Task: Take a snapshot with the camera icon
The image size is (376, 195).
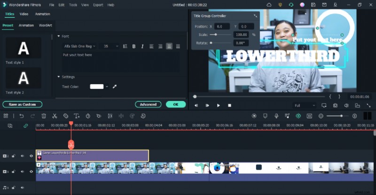Action: 347,105
